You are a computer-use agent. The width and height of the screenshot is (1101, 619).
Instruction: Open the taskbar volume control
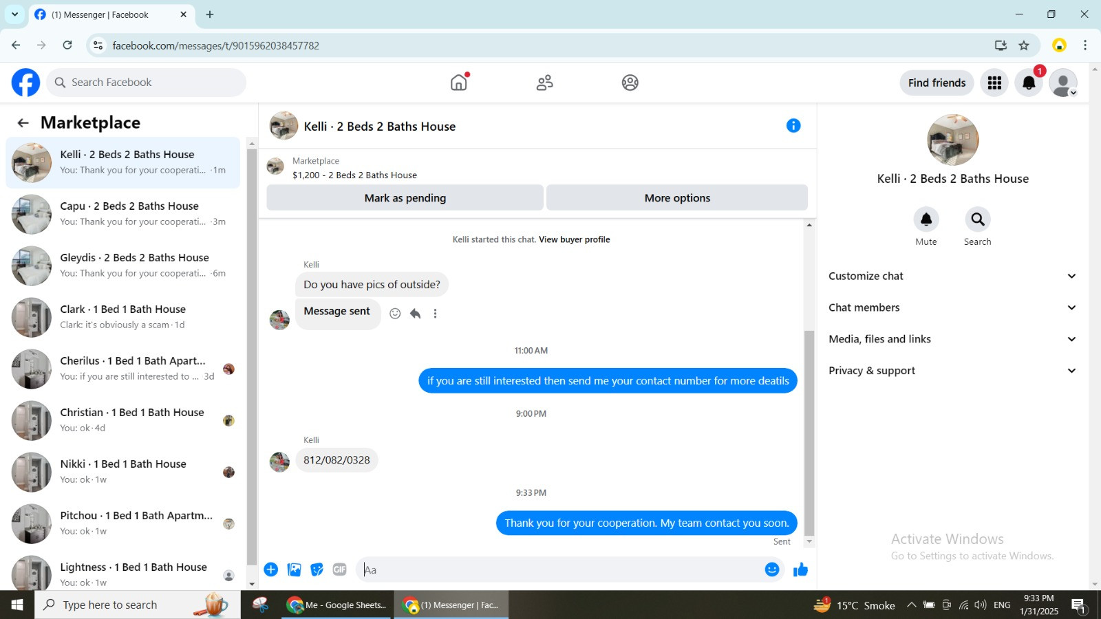click(x=981, y=605)
